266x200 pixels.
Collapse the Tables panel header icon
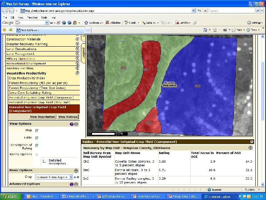(x=252, y=142)
